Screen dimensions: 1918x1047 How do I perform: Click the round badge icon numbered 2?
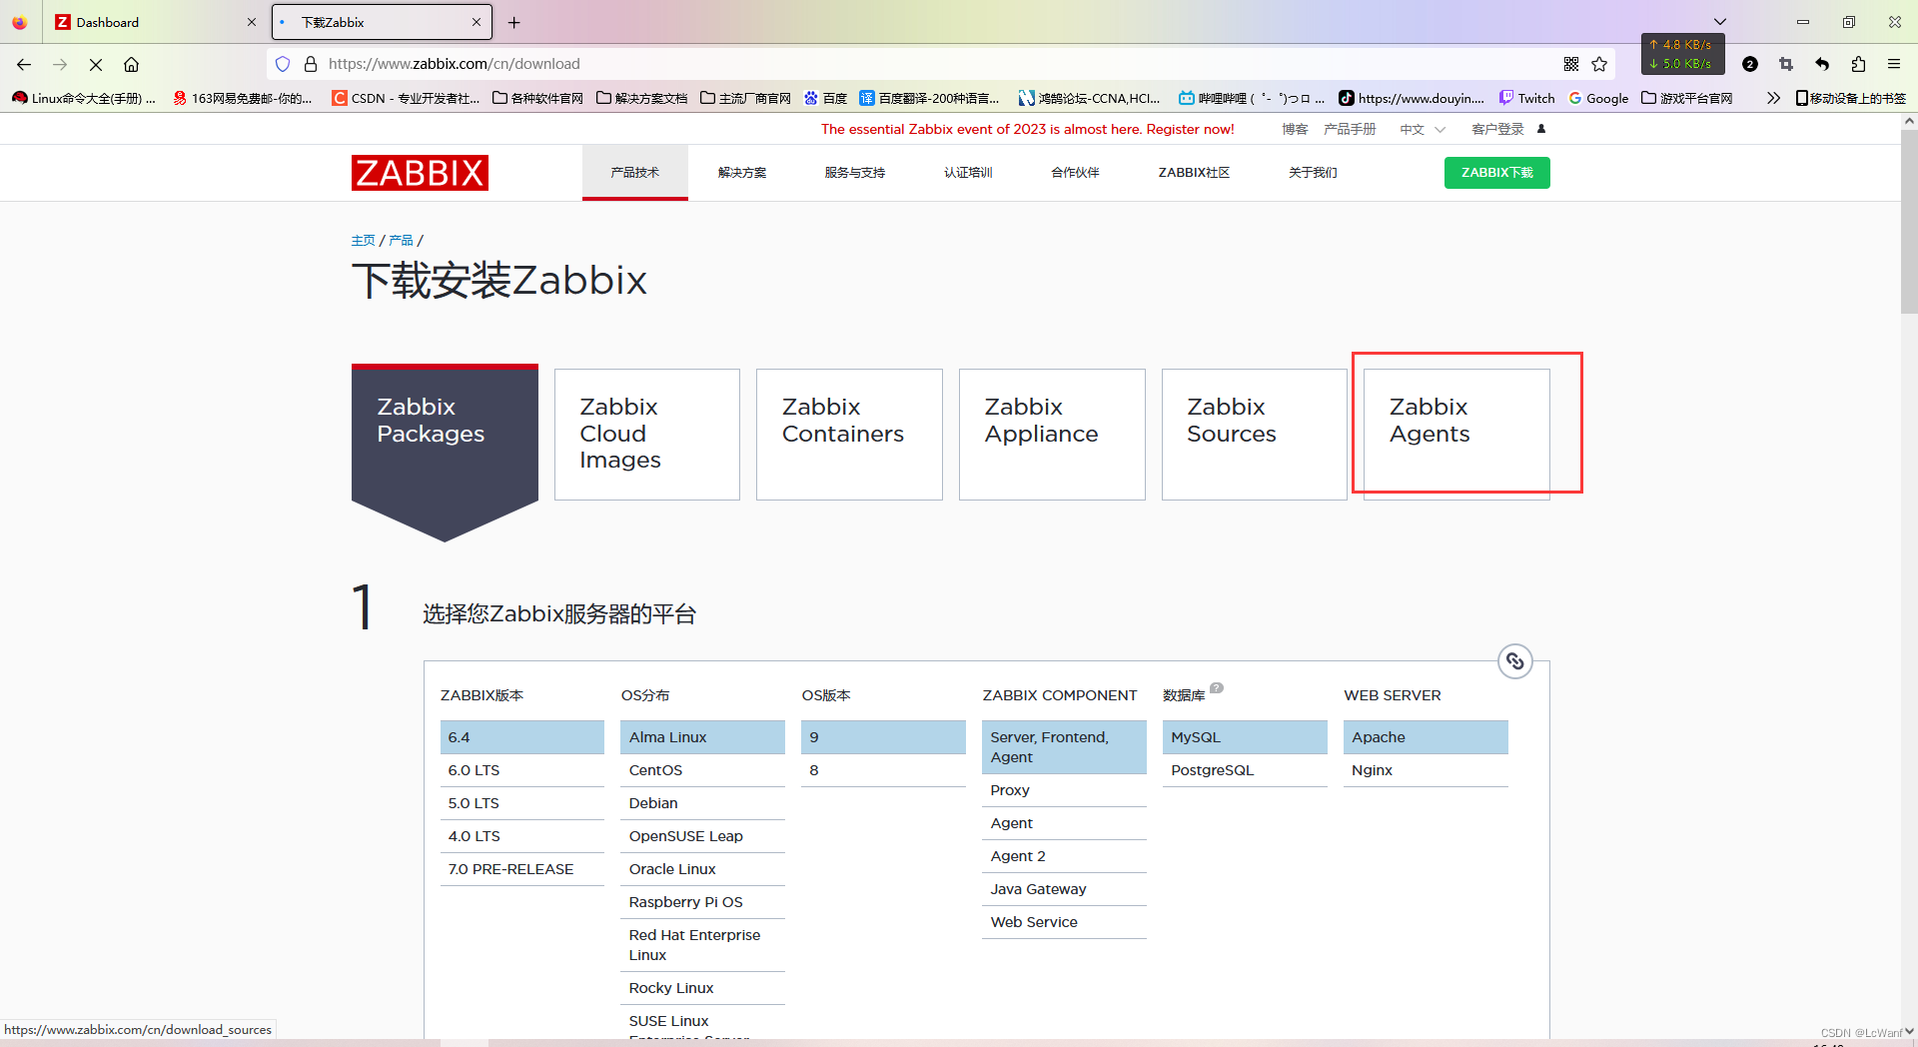(1750, 64)
